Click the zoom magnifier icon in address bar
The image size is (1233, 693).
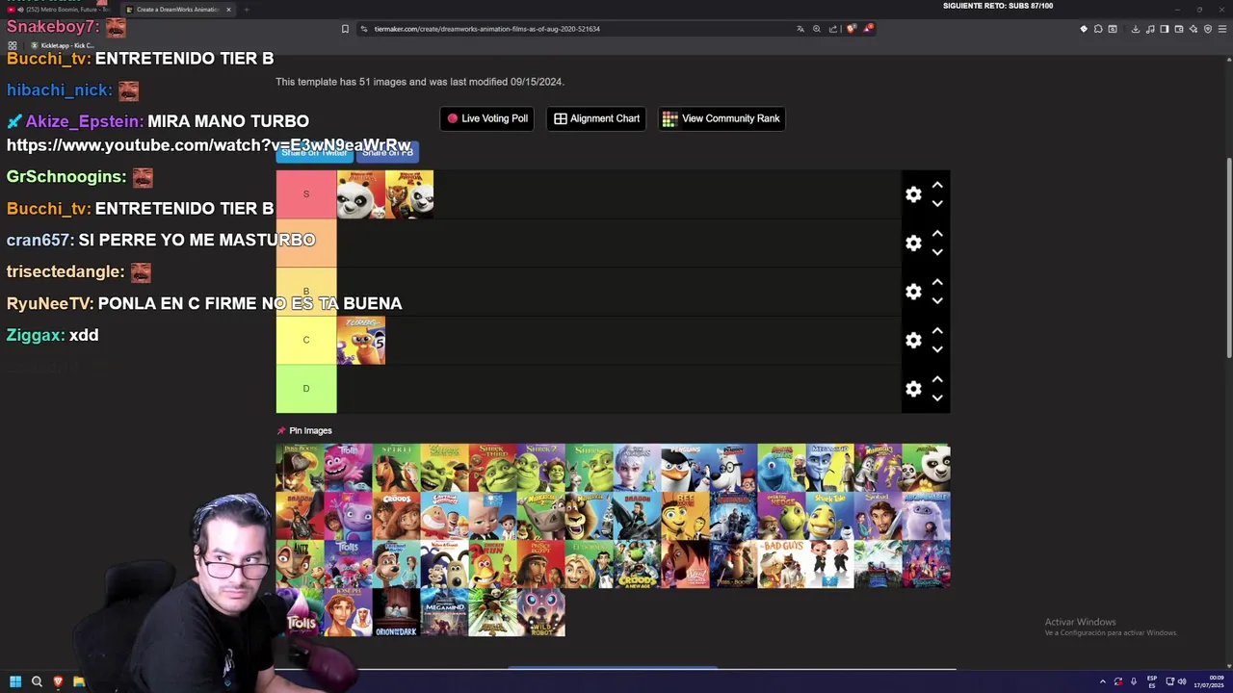coord(817,29)
